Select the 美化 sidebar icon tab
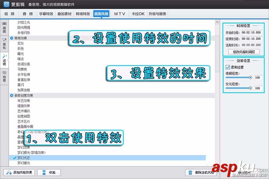This screenshot has height=179, width=269. (4, 44)
